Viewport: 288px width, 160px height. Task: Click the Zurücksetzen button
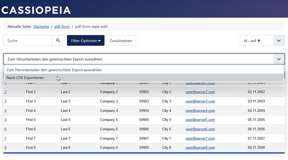coord(121,40)
